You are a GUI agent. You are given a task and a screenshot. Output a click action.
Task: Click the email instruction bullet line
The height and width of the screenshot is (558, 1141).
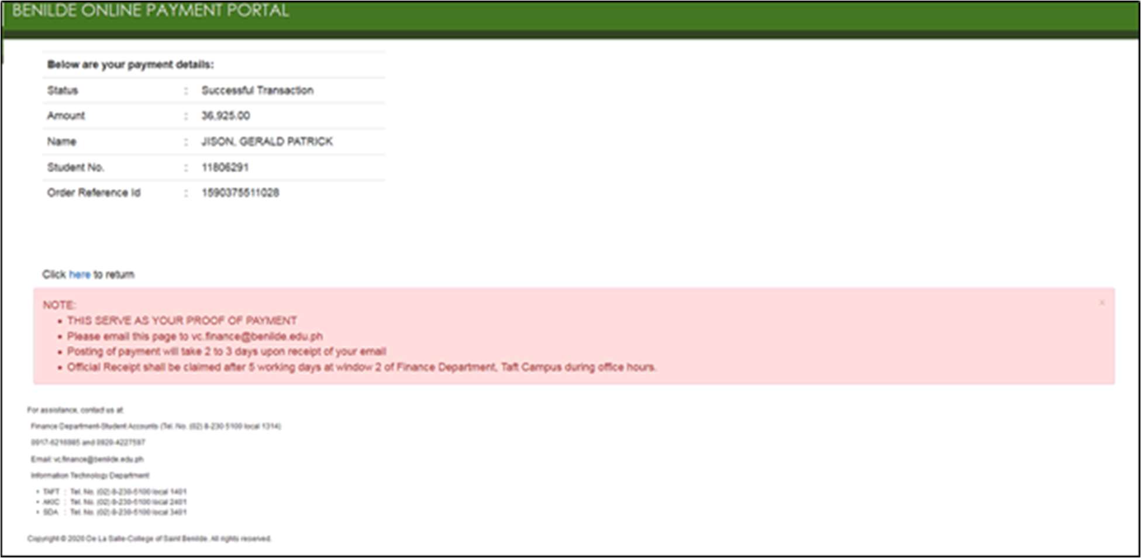click(196, 336)
